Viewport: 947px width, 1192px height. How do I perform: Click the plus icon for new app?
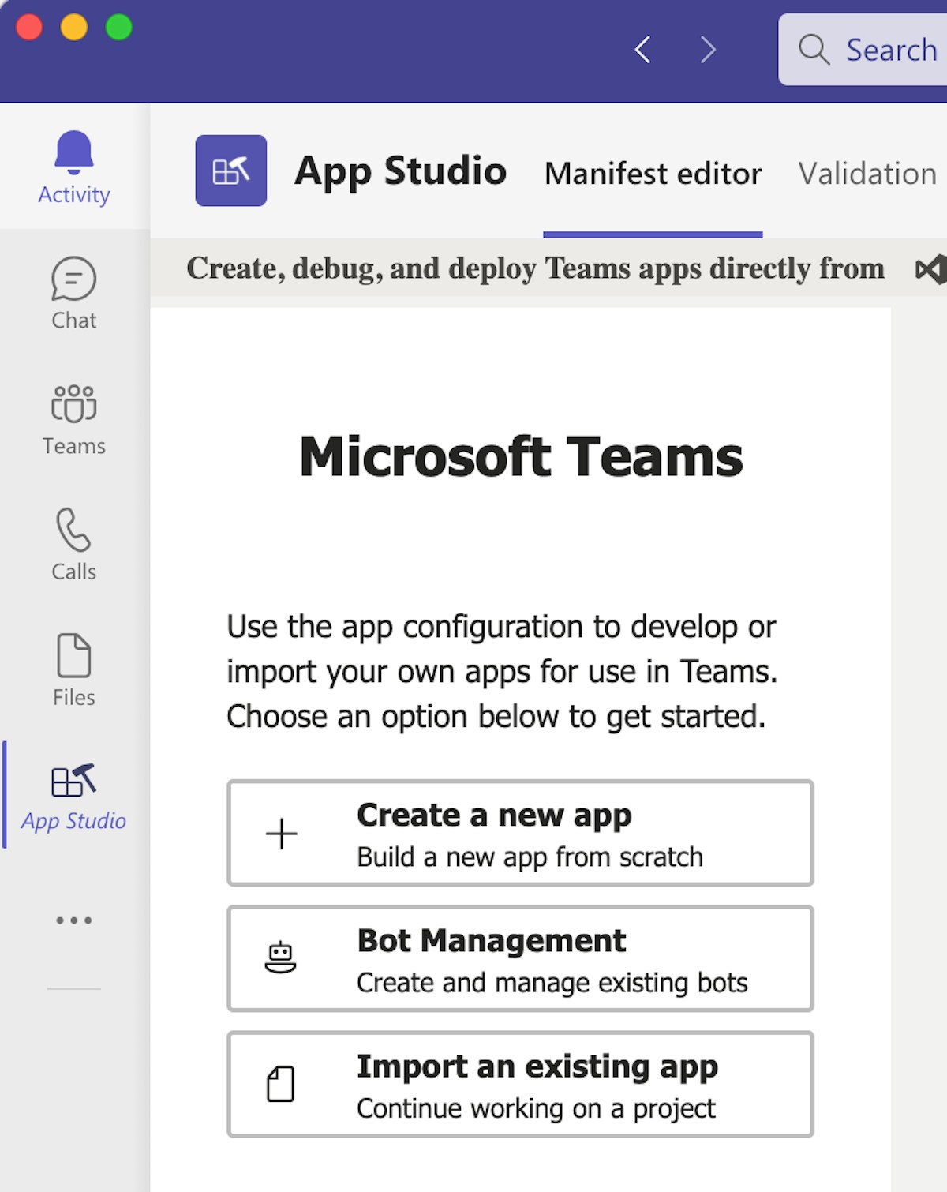[x=281, y=834]
